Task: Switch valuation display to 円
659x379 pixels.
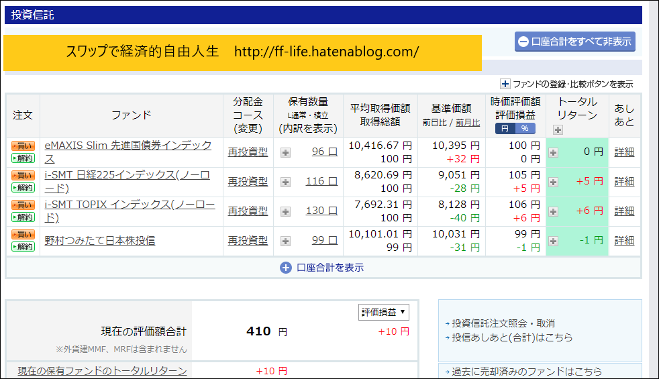Action: 505,129
